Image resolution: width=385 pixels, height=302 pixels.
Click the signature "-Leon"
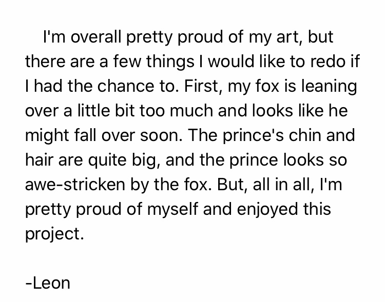point(47,283)
